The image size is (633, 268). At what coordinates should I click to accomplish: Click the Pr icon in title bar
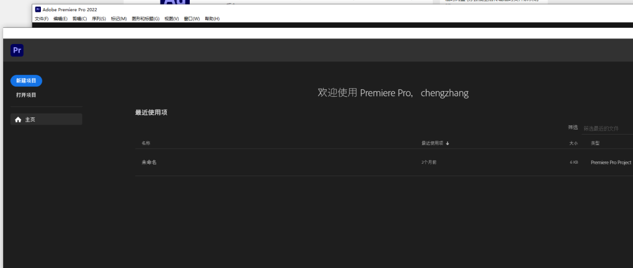click(x=38, y=9)
